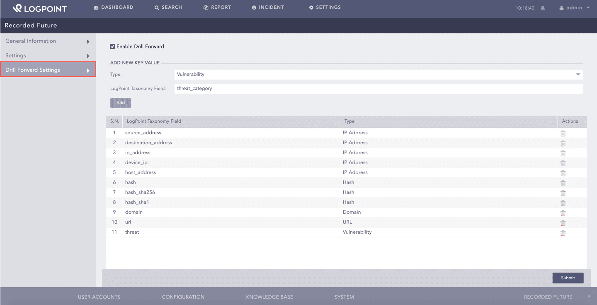Expand the General Information section
Viewport: 597px width, 305px height.
point(48,41)
